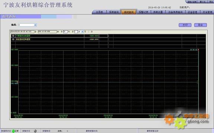214x133 pixels.
Task: Click the red time cursor marker on the chart
Action: coord(198,50)
